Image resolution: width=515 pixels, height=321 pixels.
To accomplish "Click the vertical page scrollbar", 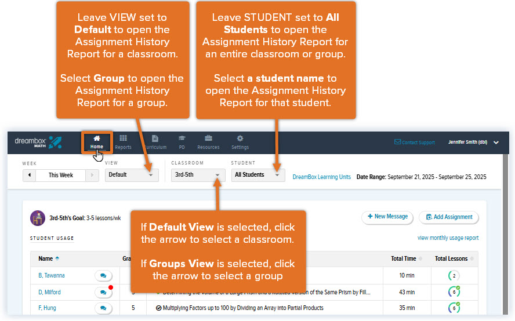I will click(506, 234).
